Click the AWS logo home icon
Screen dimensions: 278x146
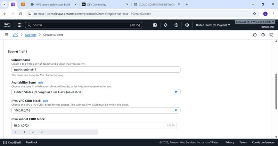(7, 25)
